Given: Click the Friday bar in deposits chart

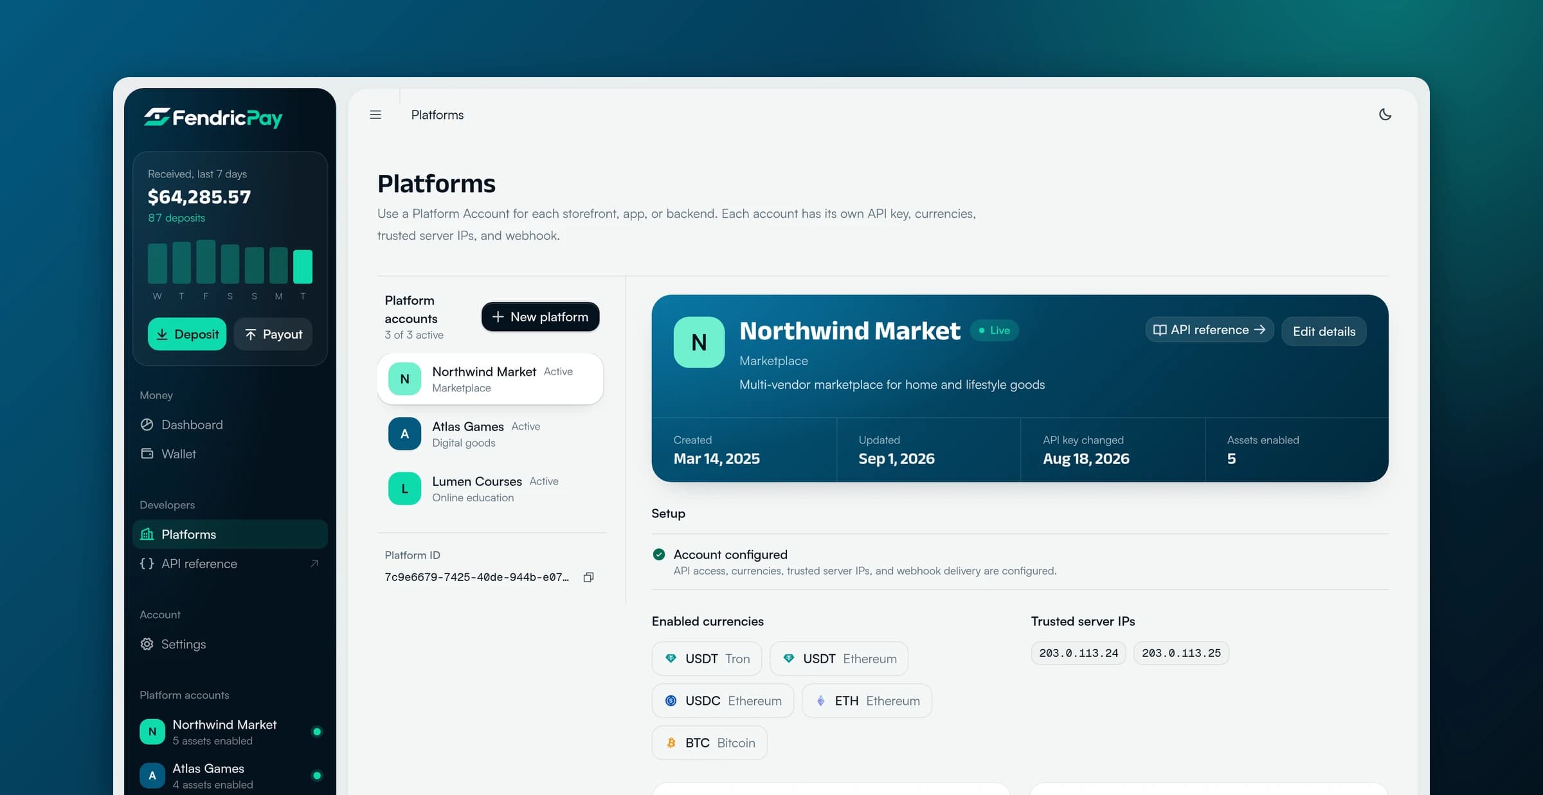Looking at the screenshot, I should (206, 262).
